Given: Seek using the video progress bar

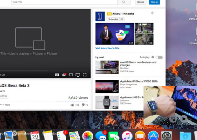Looking at the screenshot, I should 44,71.
